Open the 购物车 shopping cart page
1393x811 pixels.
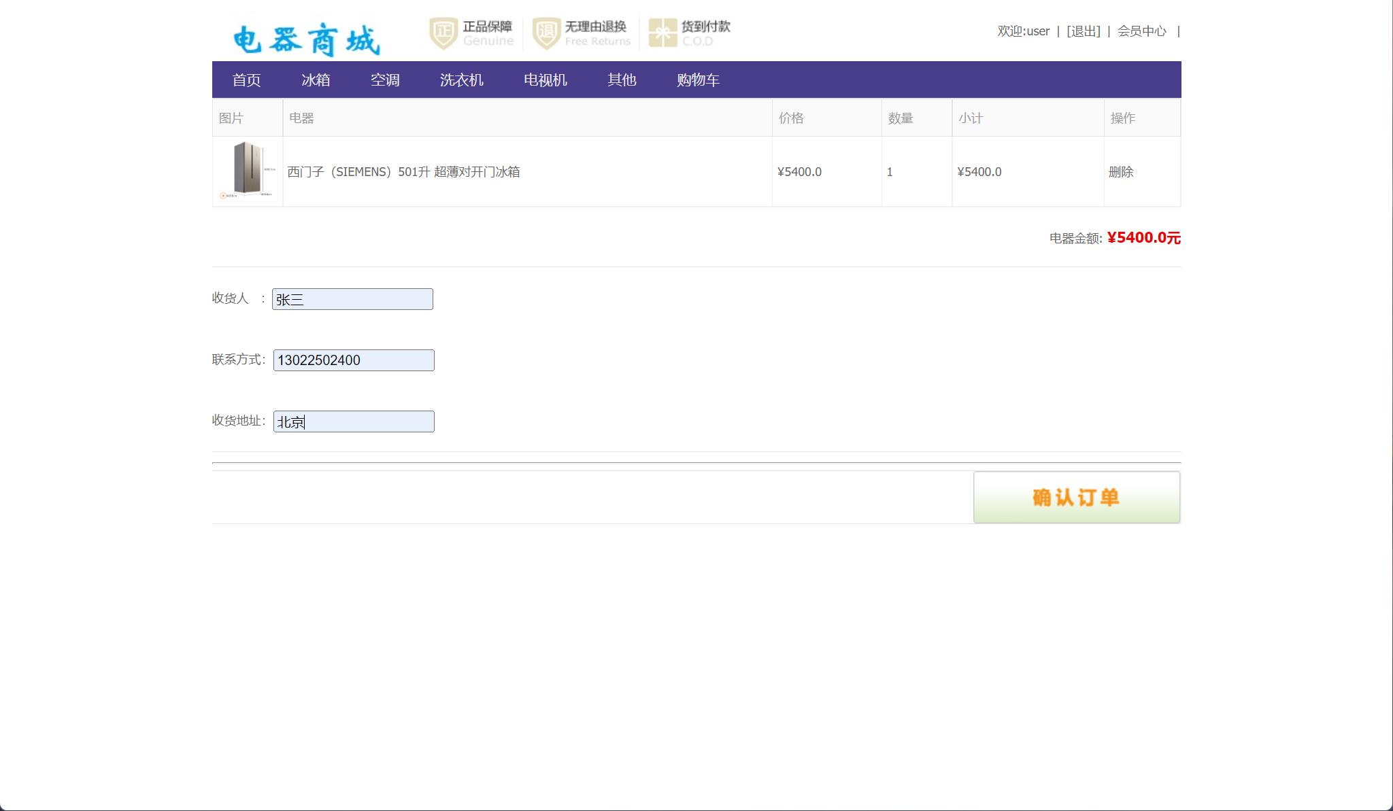coord(699,80)
